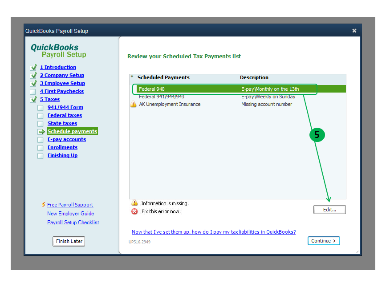
Task: Open the pay tax liabilities help link
Action: tap(214, 232)
